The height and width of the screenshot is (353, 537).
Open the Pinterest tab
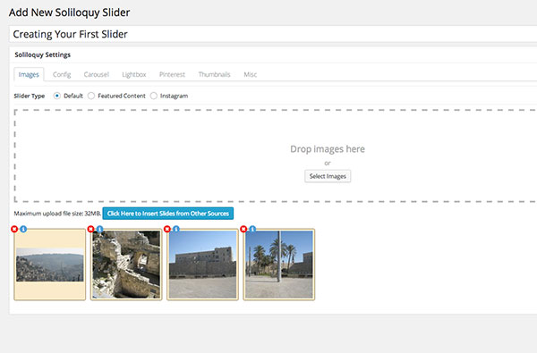point(172,74)
